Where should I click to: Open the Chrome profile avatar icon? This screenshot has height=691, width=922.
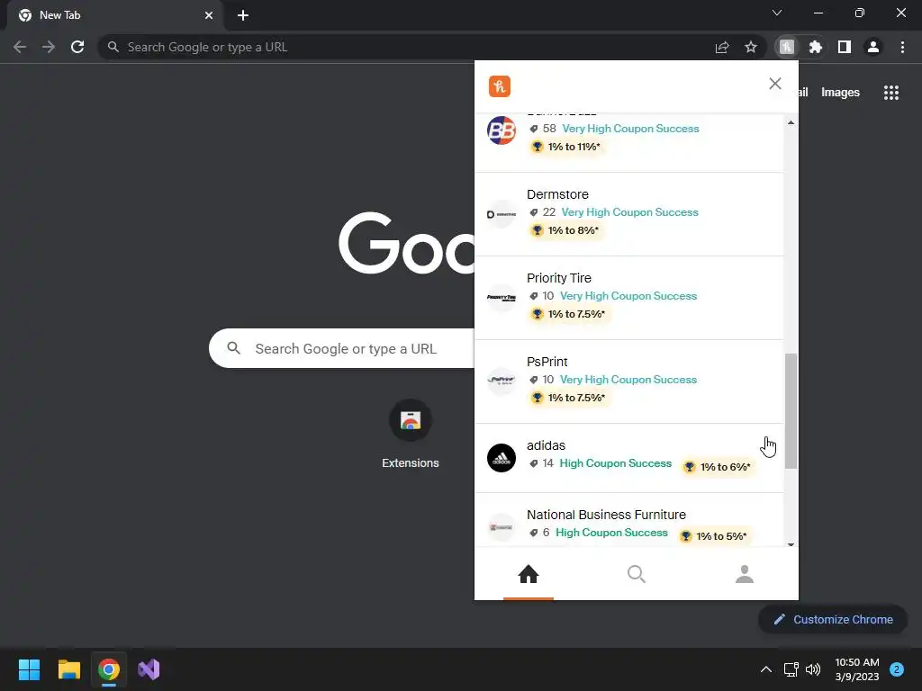click(x=873, y=47)
